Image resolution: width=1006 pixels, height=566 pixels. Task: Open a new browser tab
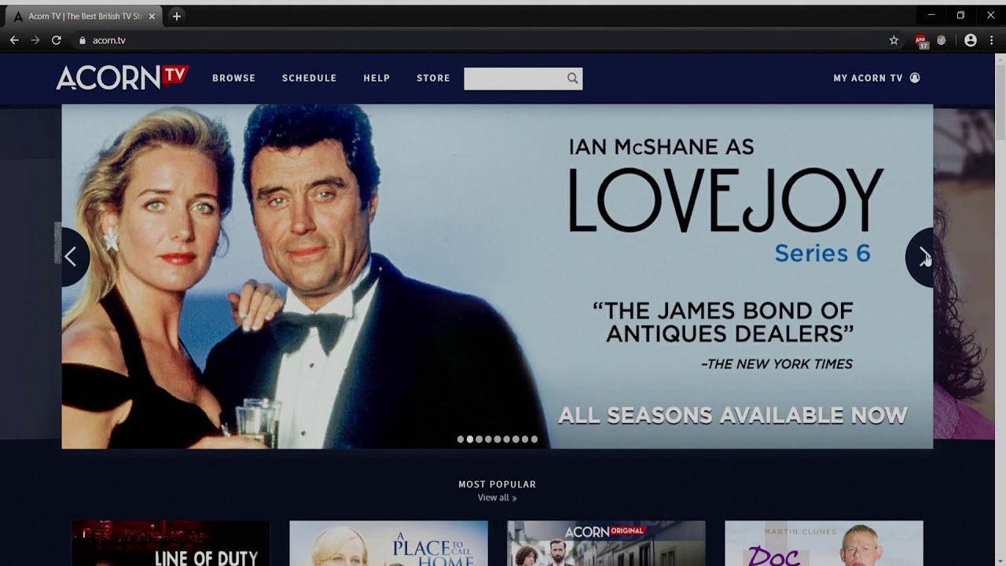177,16
